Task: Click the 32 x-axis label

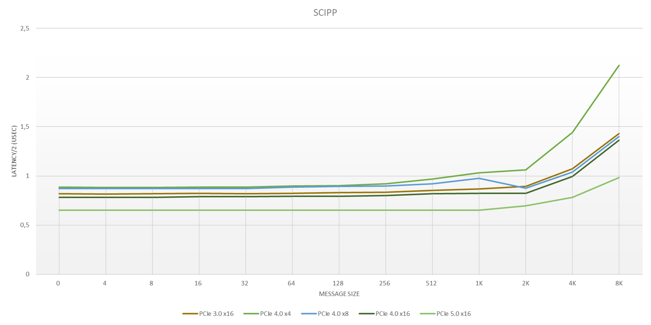Action: point(245,283)
